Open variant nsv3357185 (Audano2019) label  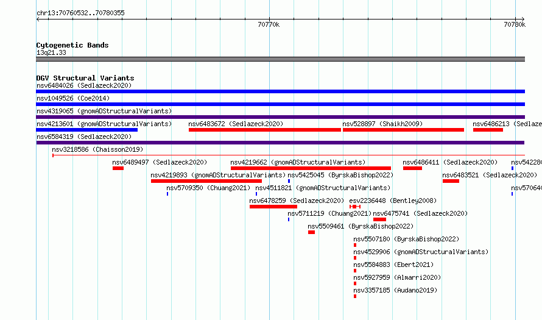pyautogui.click(x=395, y=290)
